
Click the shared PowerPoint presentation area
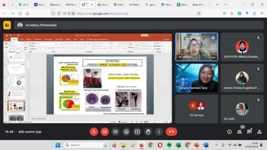(x=88, y=78)
